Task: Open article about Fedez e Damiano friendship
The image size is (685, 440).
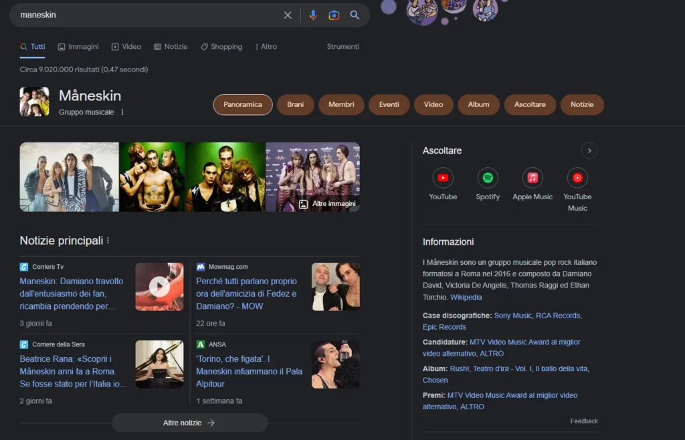Action: pyautogui.click(x=246, y=294)
